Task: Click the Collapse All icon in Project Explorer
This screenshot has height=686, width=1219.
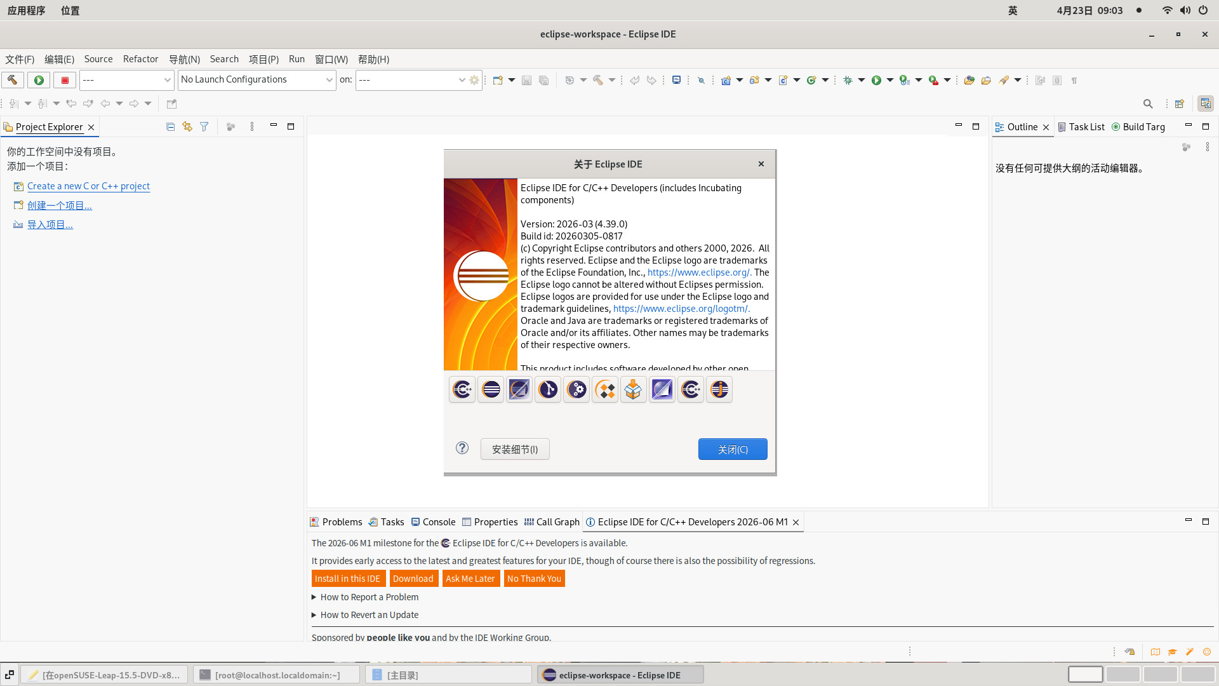Action: click(x=170, y=127)
